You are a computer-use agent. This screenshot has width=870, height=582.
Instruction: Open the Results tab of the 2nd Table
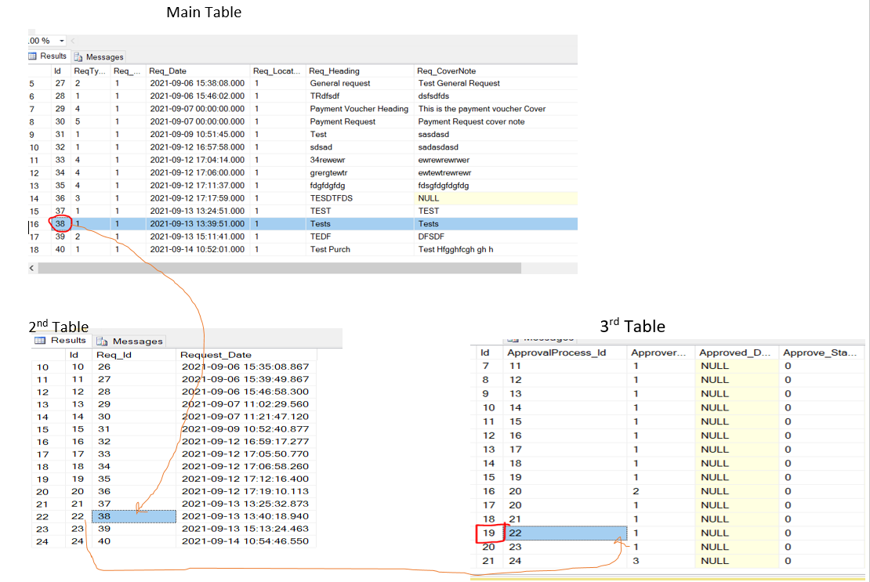click(x=61, y=340)
